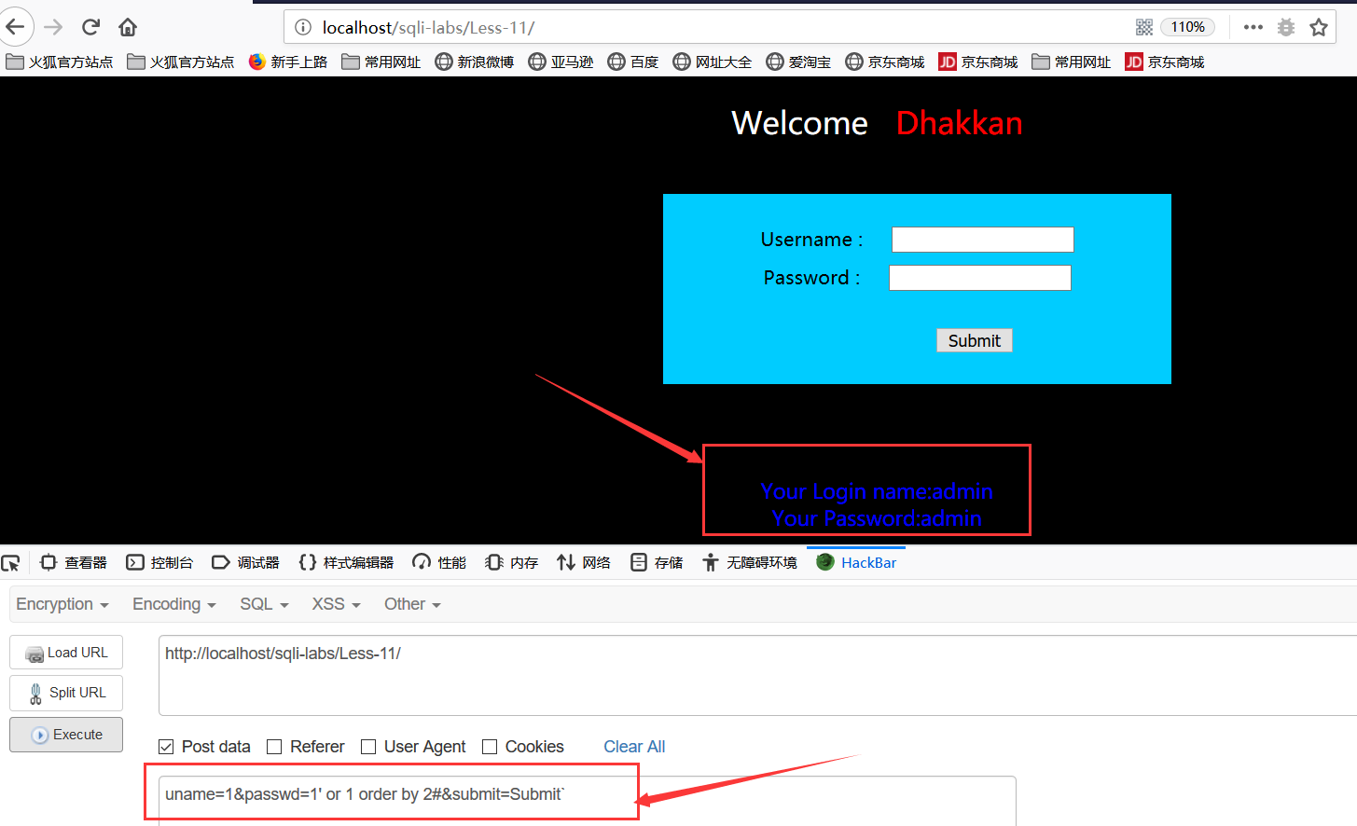Expand the Encoding dropdown in HackBar

174,604
